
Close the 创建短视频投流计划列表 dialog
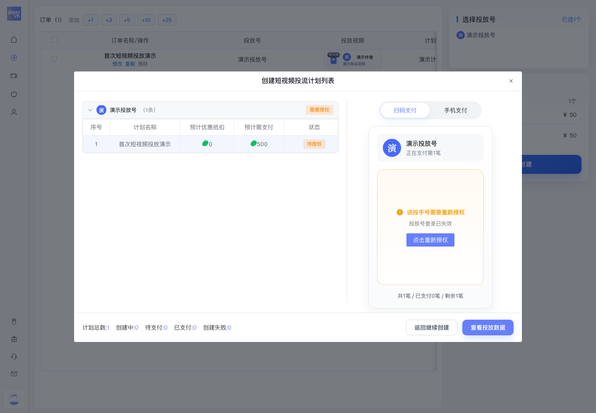(x=511, y=81)
